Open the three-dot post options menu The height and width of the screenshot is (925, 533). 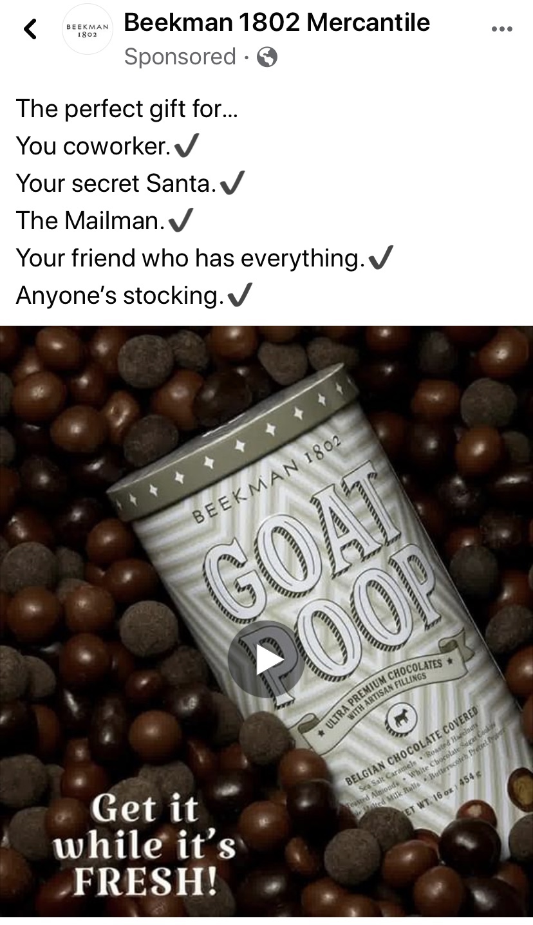point(501,29)
